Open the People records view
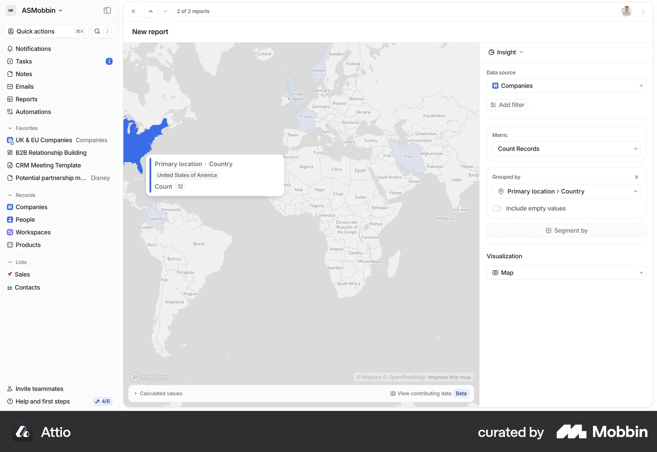Viewport: 657px width, 452px height. (25, 219)
